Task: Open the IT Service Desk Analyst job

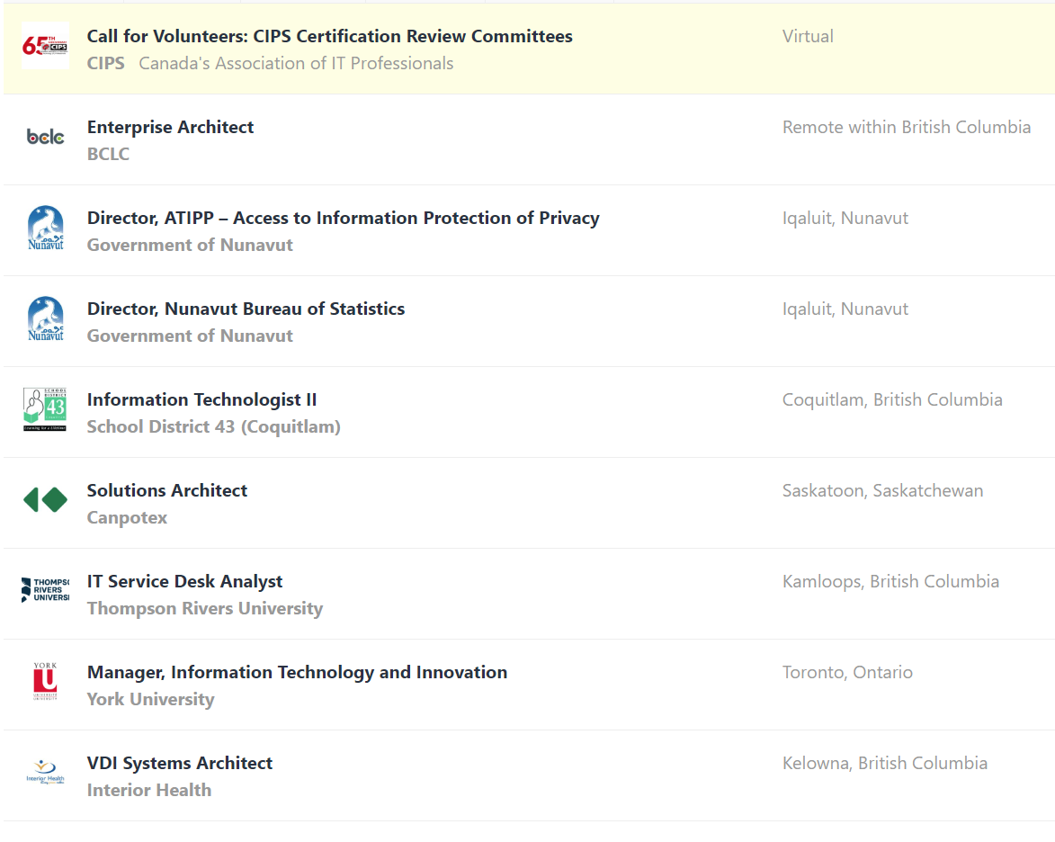Action: [184, 582]
